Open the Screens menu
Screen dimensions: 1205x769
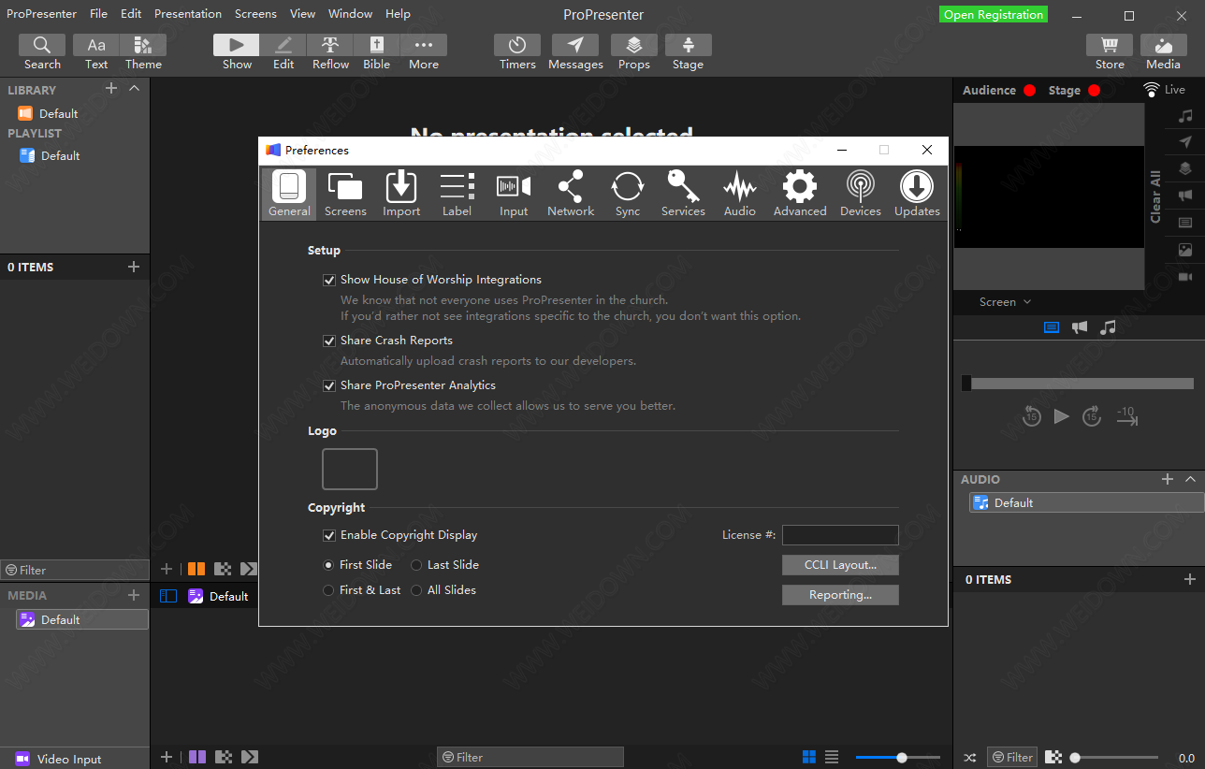click(255, 14)
